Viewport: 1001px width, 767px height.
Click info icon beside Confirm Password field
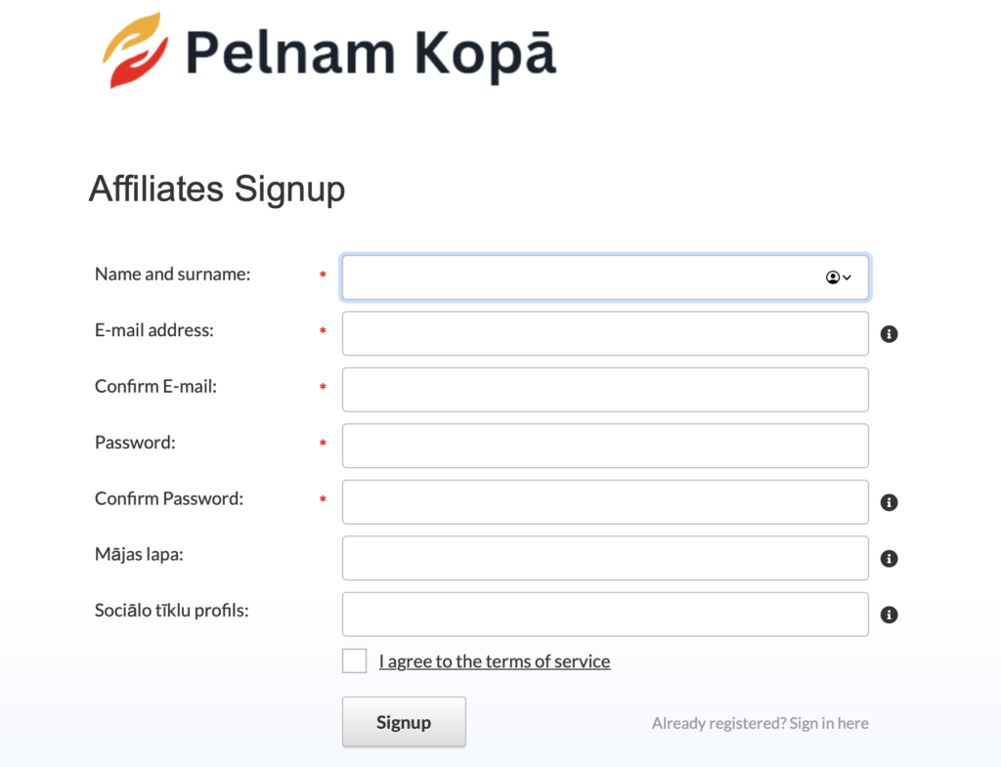889,502
